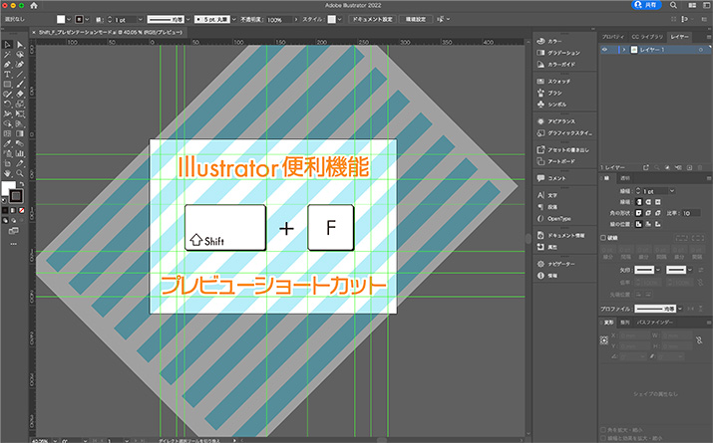Choose the first 線端 cap option
The image size is (713, 443).
click(x=639, y=202)
